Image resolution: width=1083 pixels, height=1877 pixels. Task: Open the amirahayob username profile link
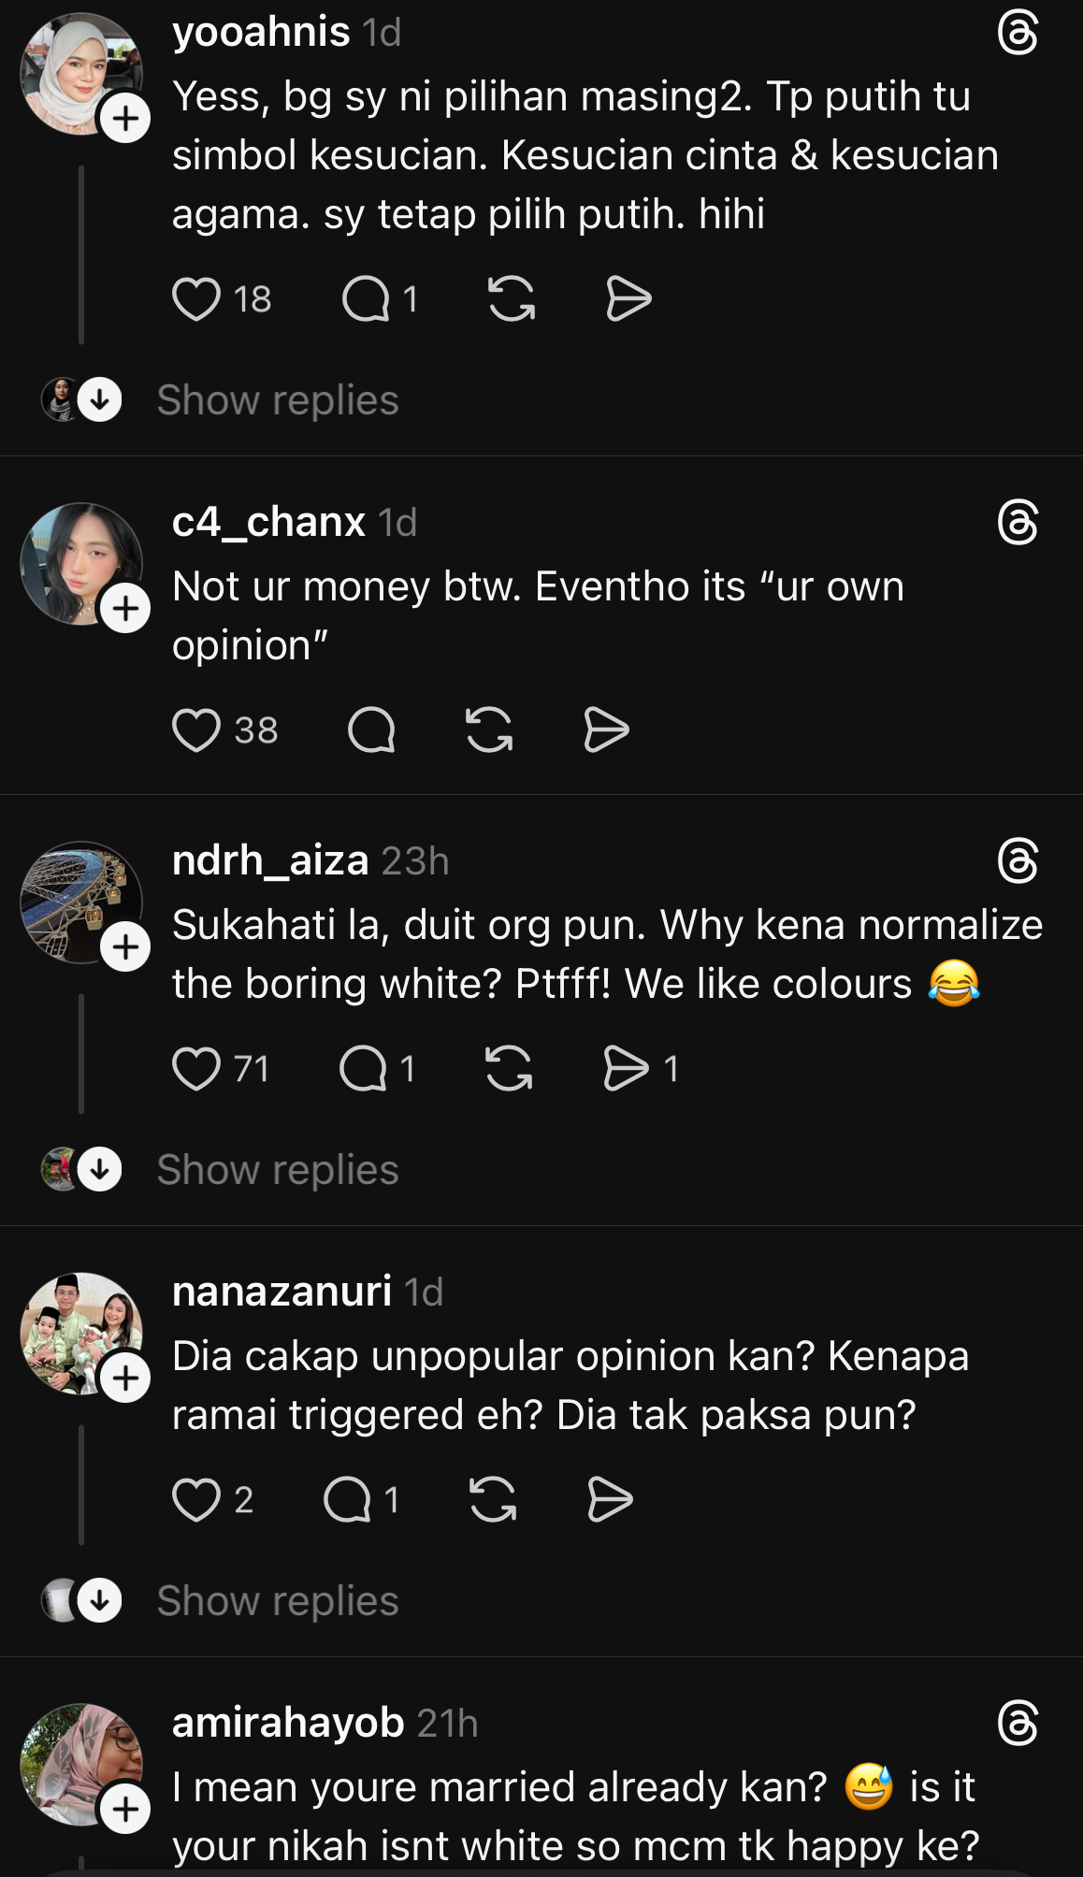coord(288,1723)
